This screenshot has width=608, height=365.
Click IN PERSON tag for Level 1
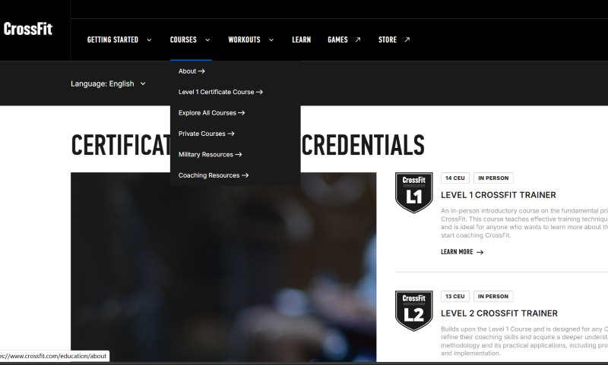(493, 178)
